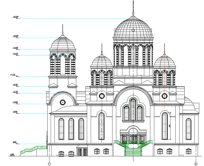
Task: Select the +10.500 elevation marker
Action: pyautogui.click(x=15, y=102)
